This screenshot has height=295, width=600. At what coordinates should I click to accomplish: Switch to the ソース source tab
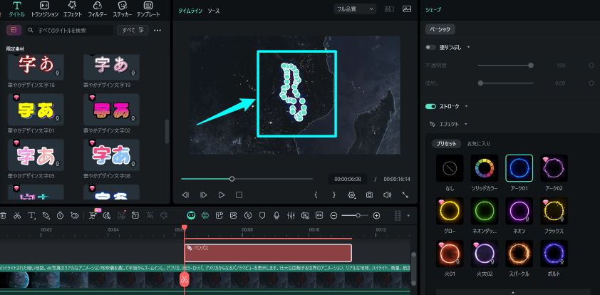214,12
